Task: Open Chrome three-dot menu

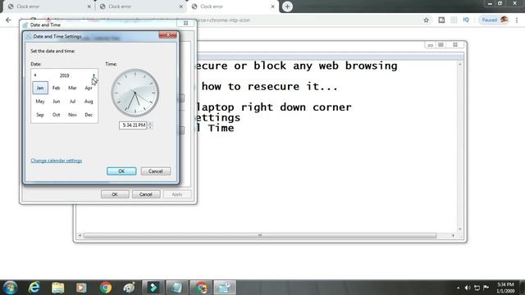Action: (517, 20)
